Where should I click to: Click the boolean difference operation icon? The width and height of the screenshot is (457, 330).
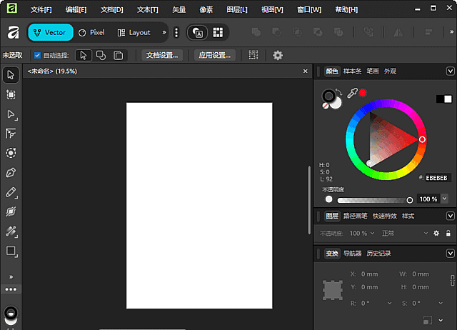[x=318, y=32]
